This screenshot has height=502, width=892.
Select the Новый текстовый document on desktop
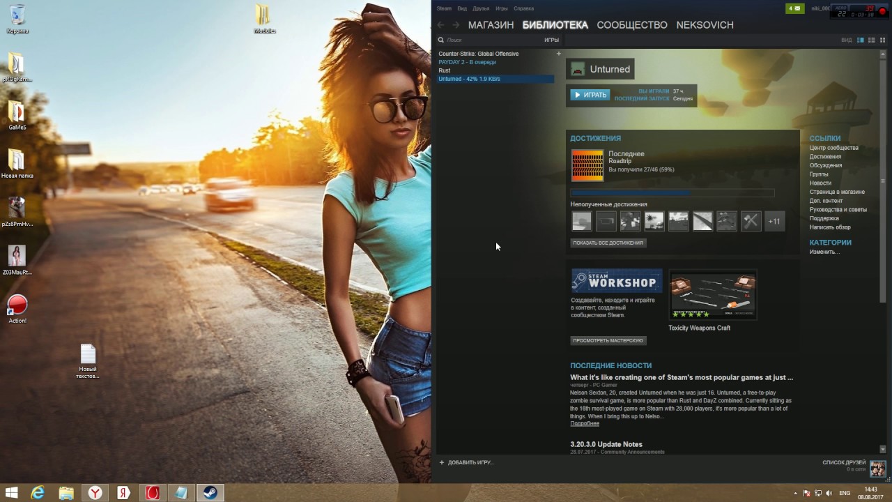click(88, 361)
